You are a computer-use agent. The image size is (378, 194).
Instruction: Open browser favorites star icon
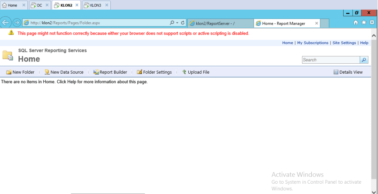pyautogui.click(x=364, y=23)
